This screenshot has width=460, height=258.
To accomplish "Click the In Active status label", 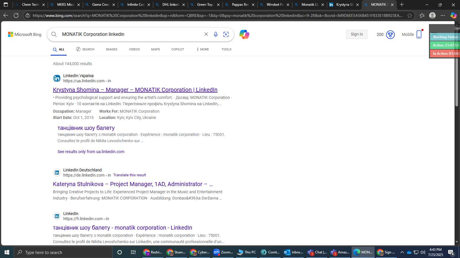I will click(445, 54).
